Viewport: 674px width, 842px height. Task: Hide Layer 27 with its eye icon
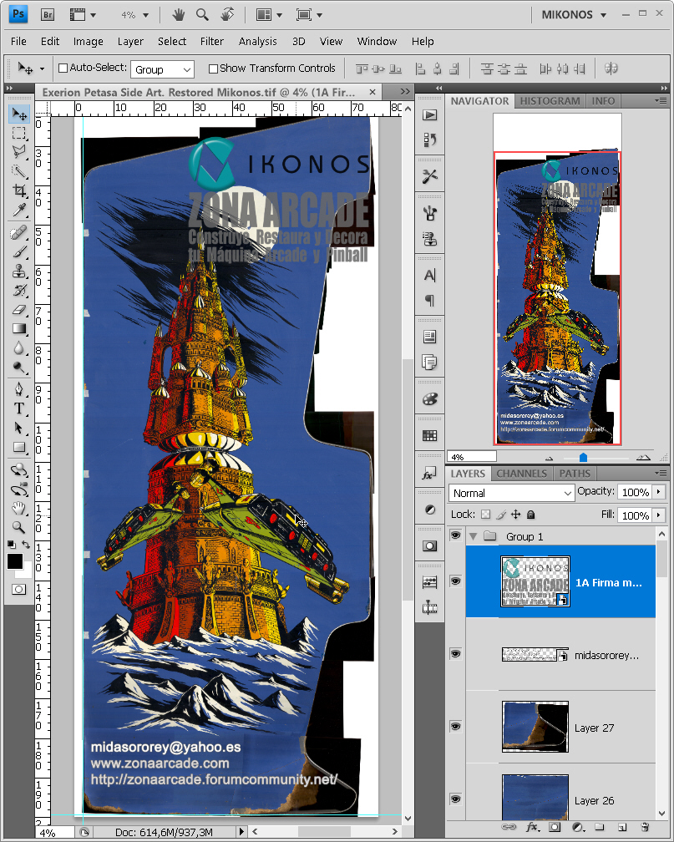455,727
